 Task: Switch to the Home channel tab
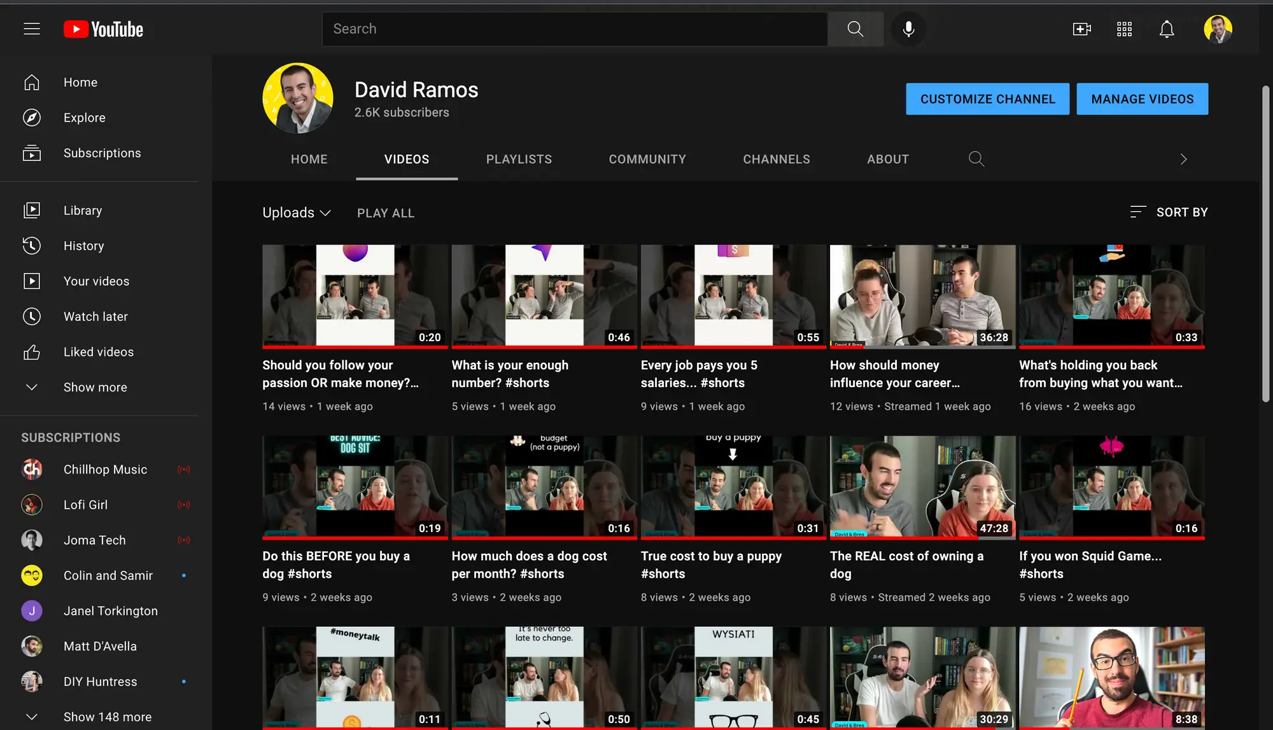coord(309,159)
